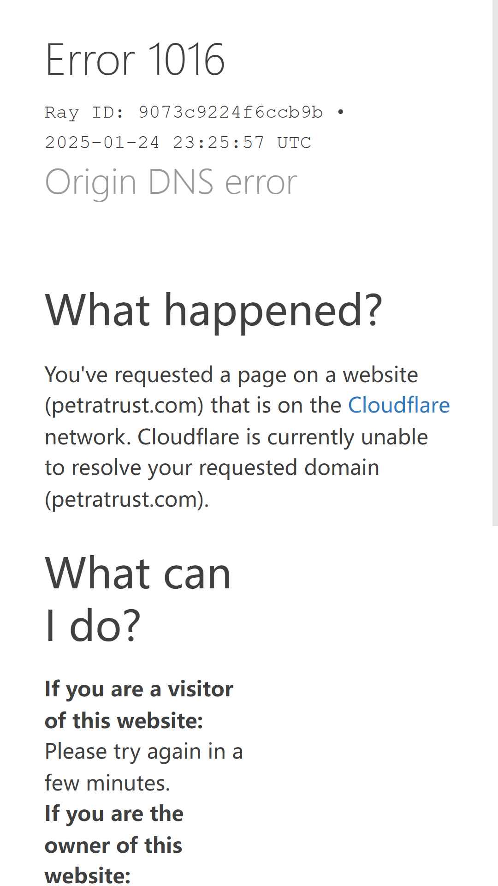This screenshot has height=886, width=498.
Task: Click the 'website:' bold text at bottom
Action: [88, 876]
